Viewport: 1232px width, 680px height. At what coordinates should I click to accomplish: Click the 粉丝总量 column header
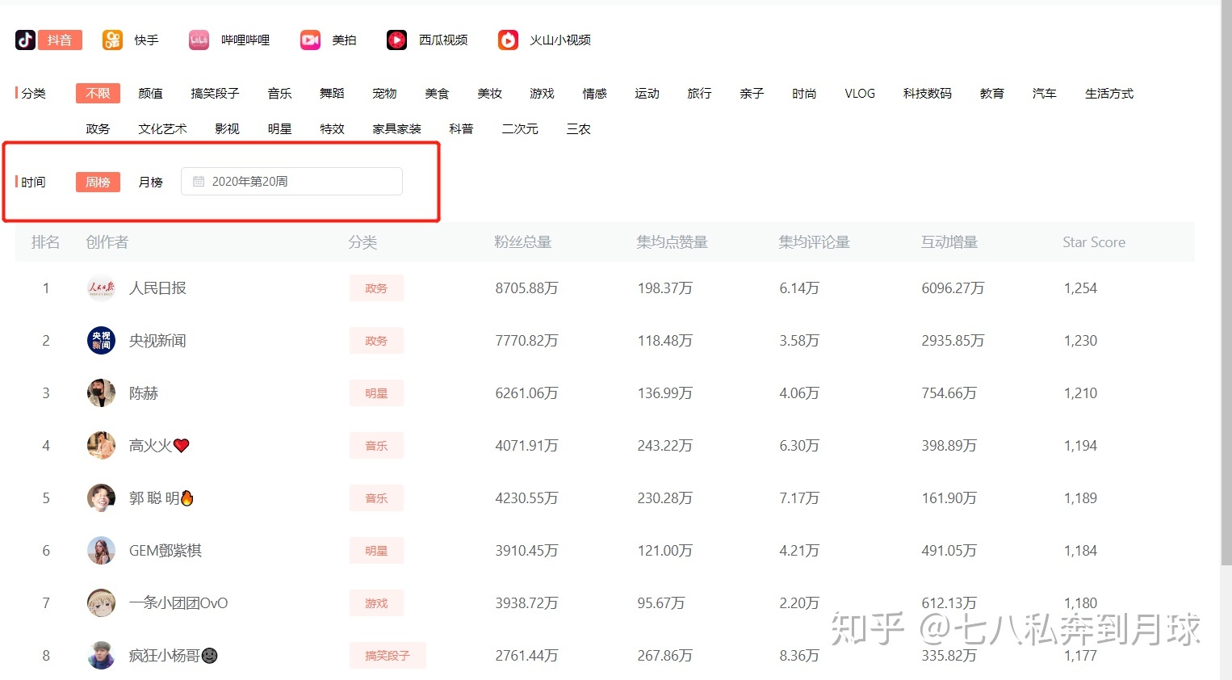point(523,242)
